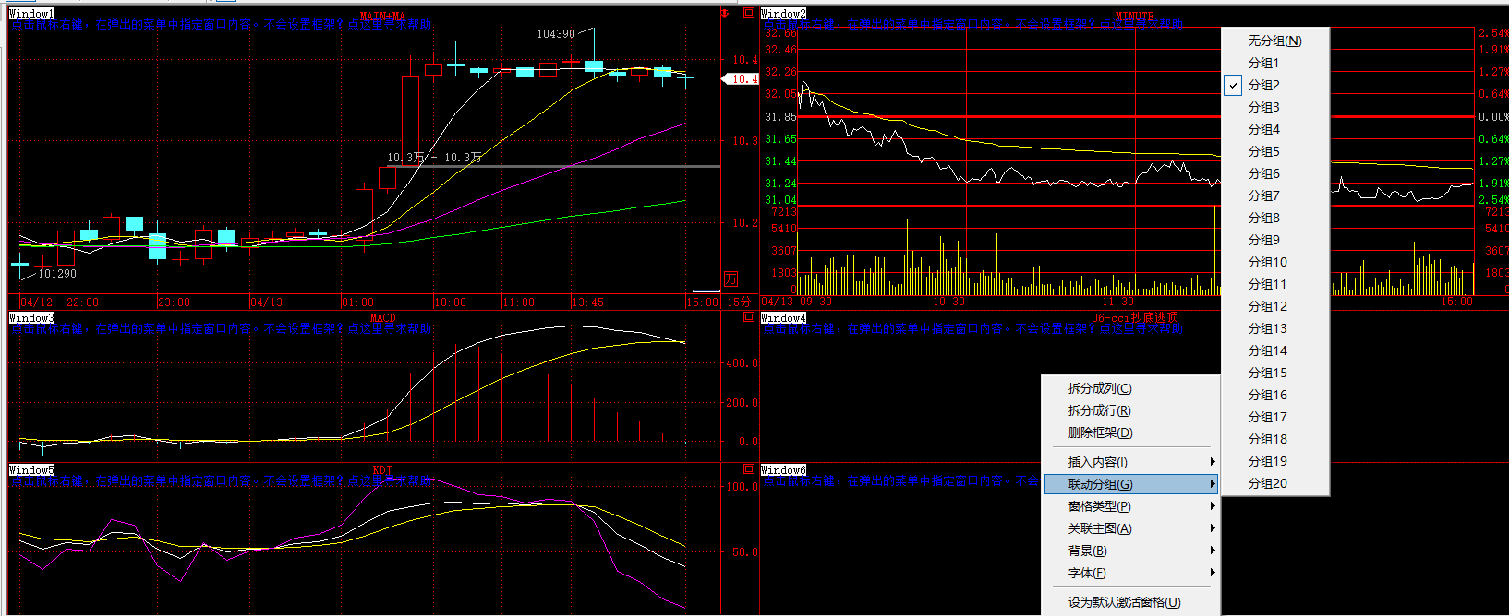Choose 删除框架(D) from the context menu
The width and height of the screenshot is (1509, 616).
1131,432
